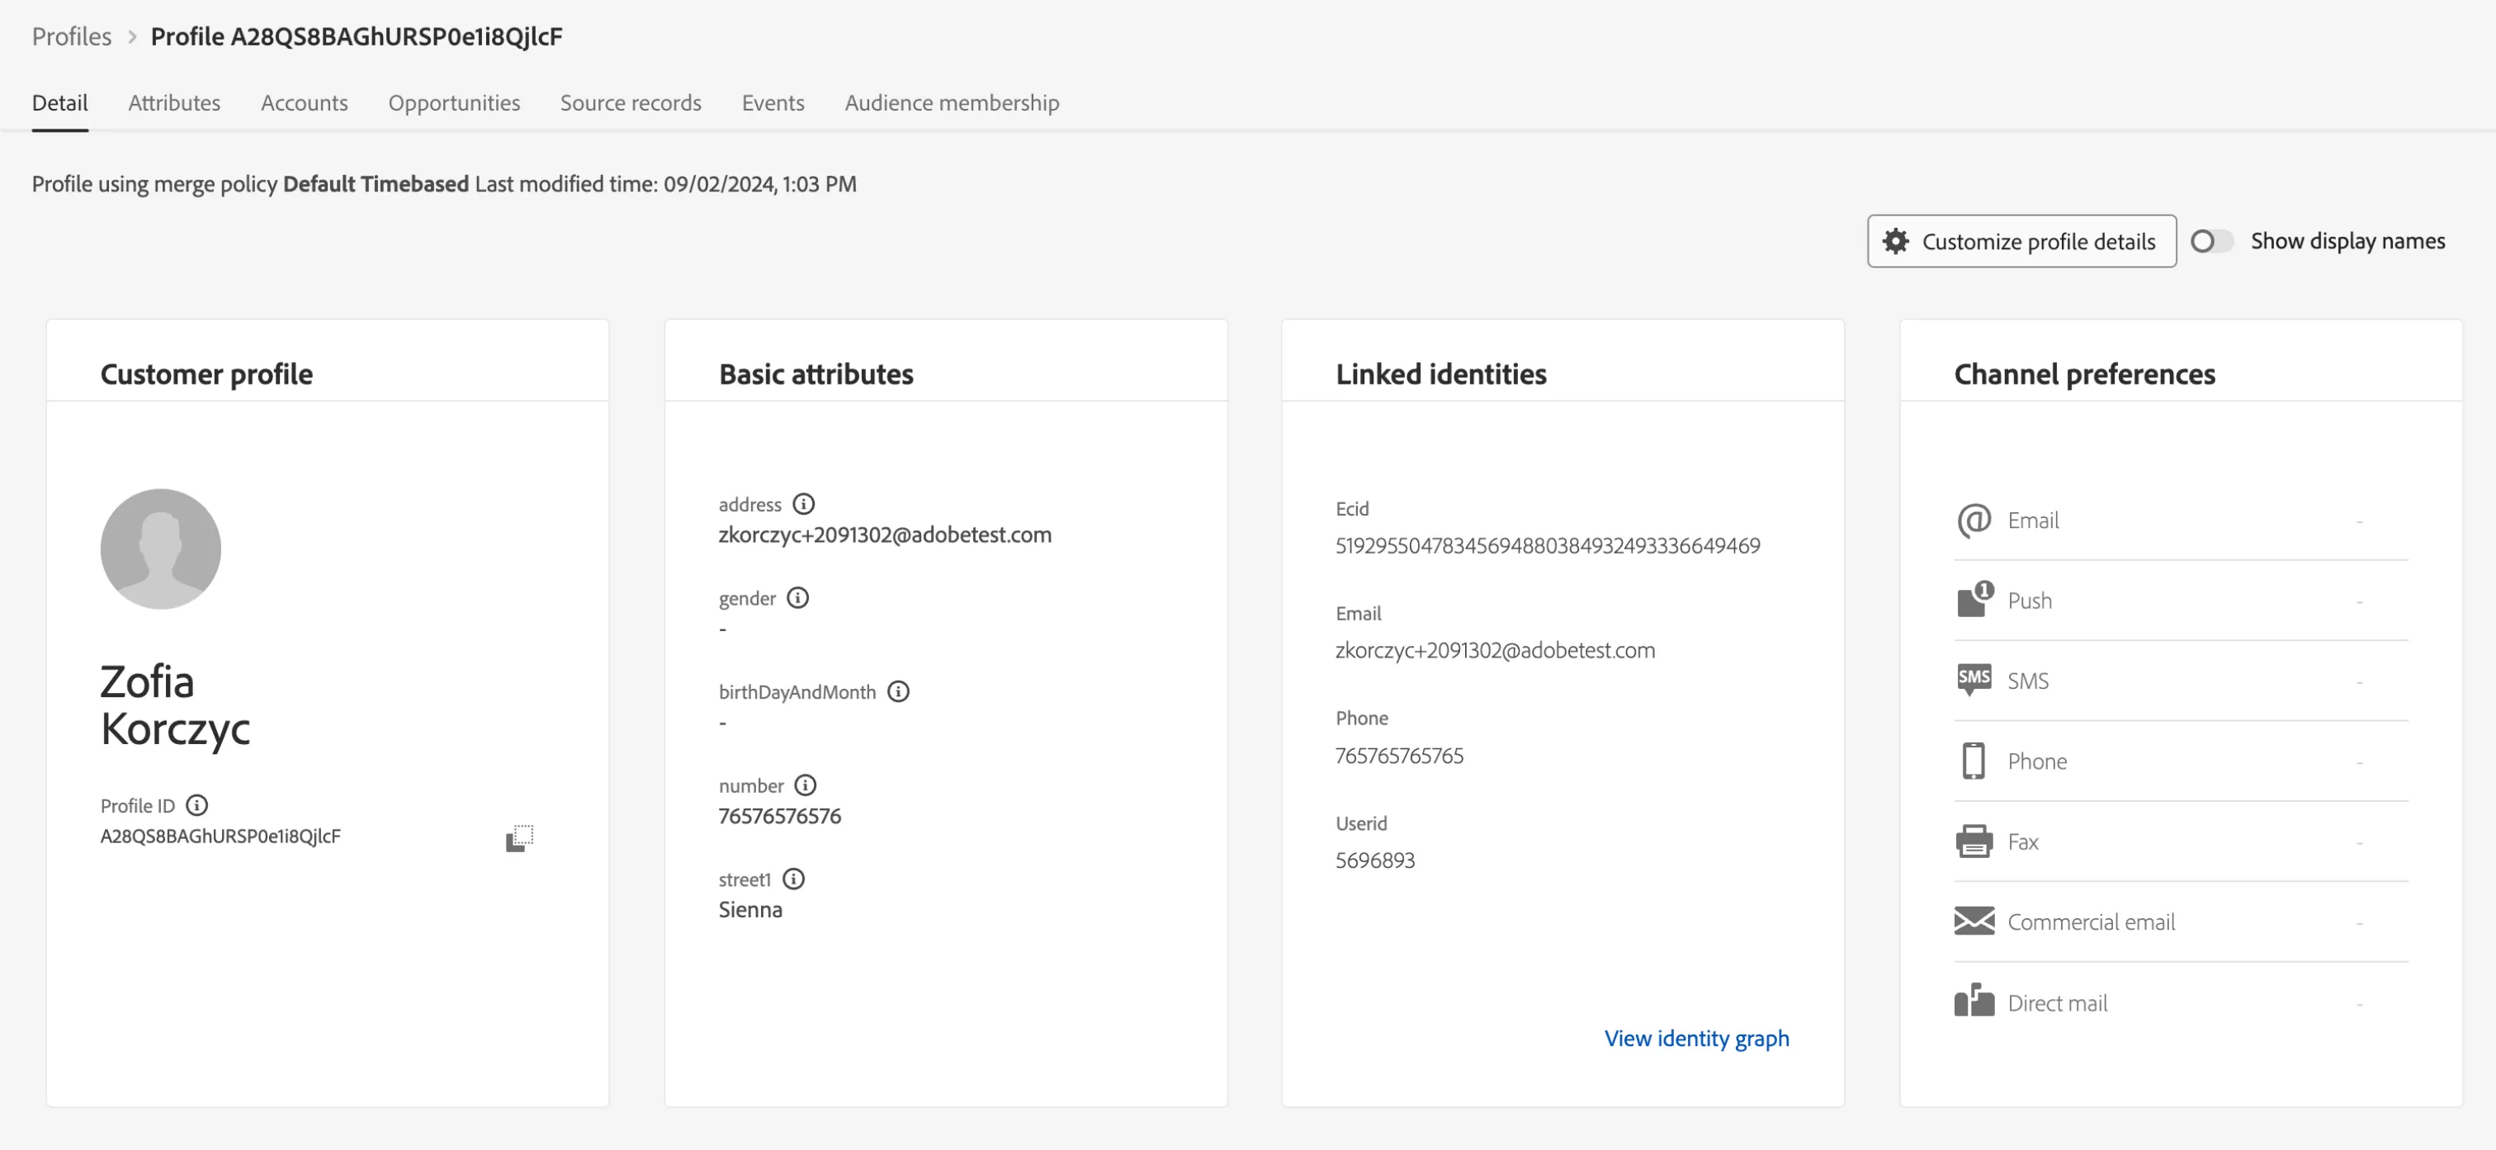
Task: Click the Userid value 5696893
Action: point(1375,860)
